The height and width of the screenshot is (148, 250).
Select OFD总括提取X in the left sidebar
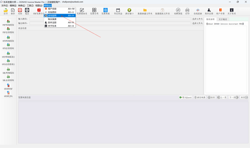pos(8,62)
